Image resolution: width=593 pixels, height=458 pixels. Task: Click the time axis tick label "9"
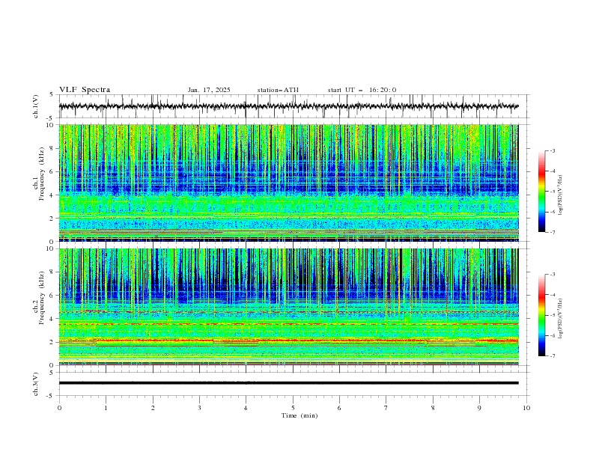tap(479, 408)
